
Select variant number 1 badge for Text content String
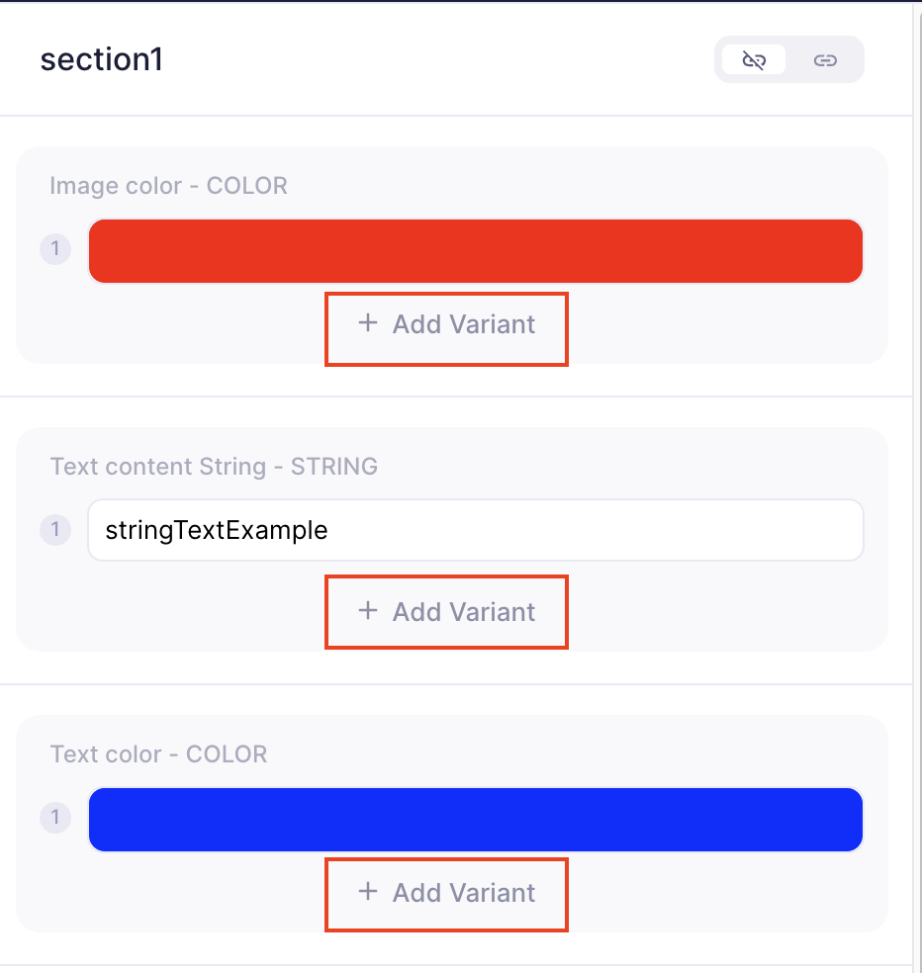(55, 530)
